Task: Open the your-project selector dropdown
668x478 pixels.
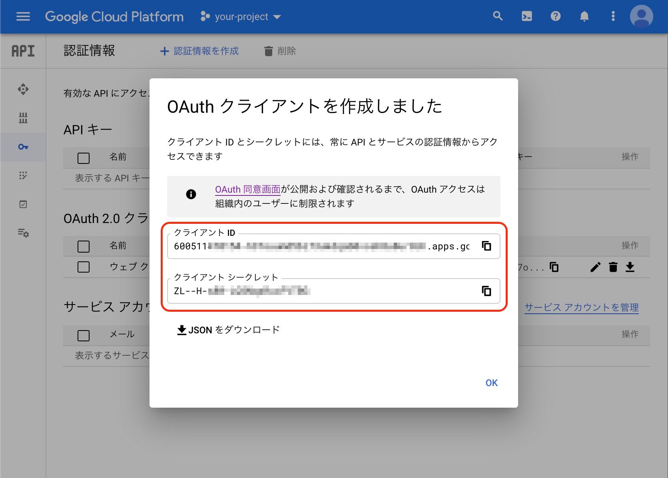Action: coord(241,17)
